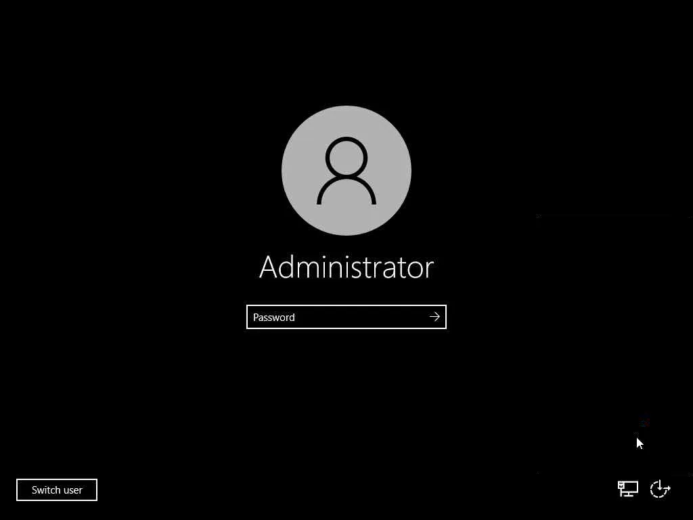The height and width of the screenshot is (520, 693).
Task: Open the Ease of Access icon
Action: (x=661, y=489)
